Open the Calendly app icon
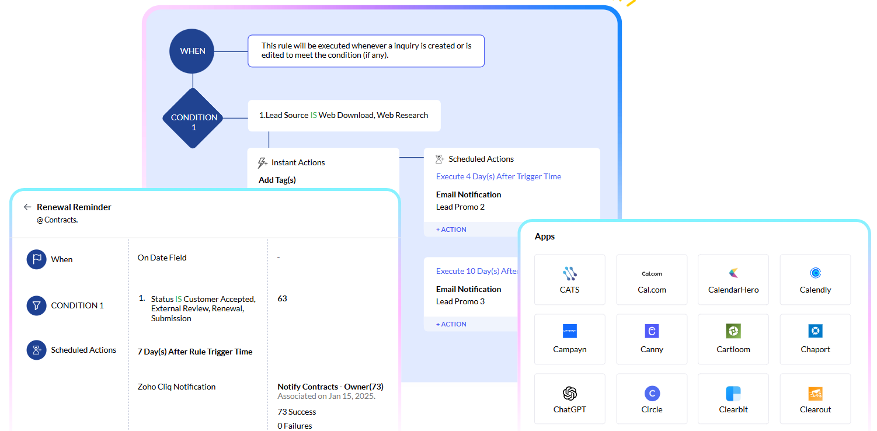The width and height of the screenshot is (877, 431). coord(815,273)
